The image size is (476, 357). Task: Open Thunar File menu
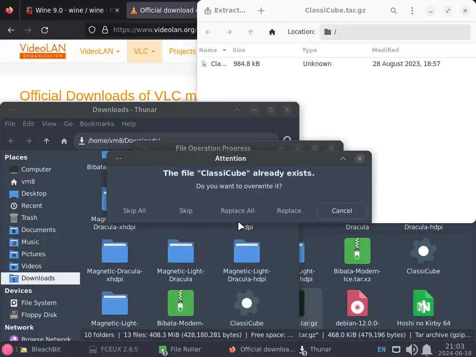10,124
